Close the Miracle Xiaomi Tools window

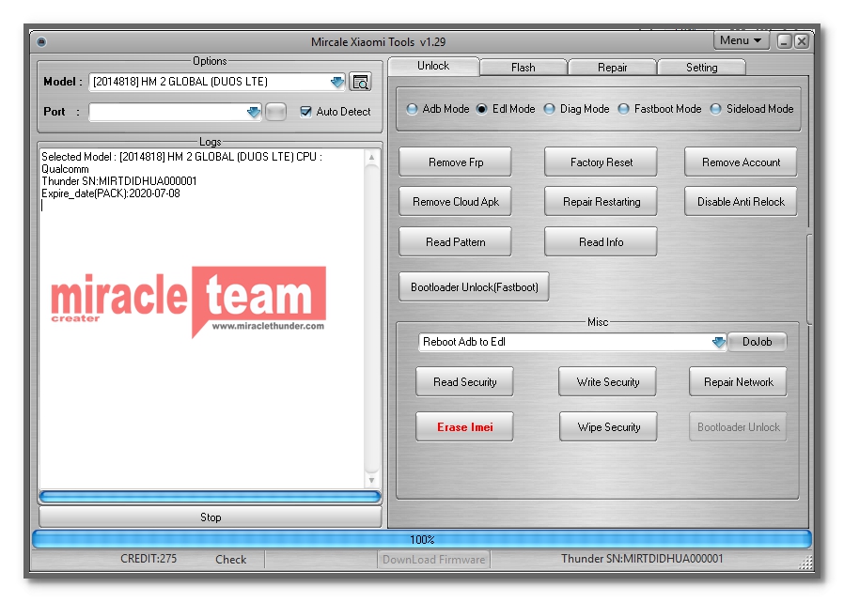802,41
